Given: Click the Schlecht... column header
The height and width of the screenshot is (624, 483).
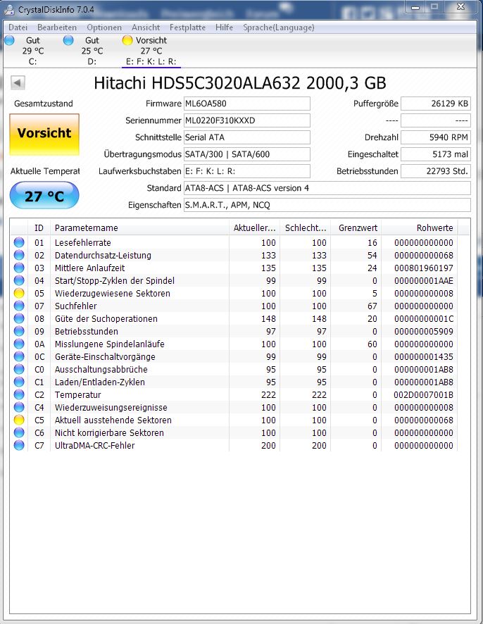Looking at the screenshot, I should 305,228.
